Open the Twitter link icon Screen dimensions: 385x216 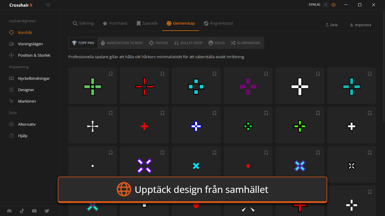pyautogui.click(x=47, y=211)
